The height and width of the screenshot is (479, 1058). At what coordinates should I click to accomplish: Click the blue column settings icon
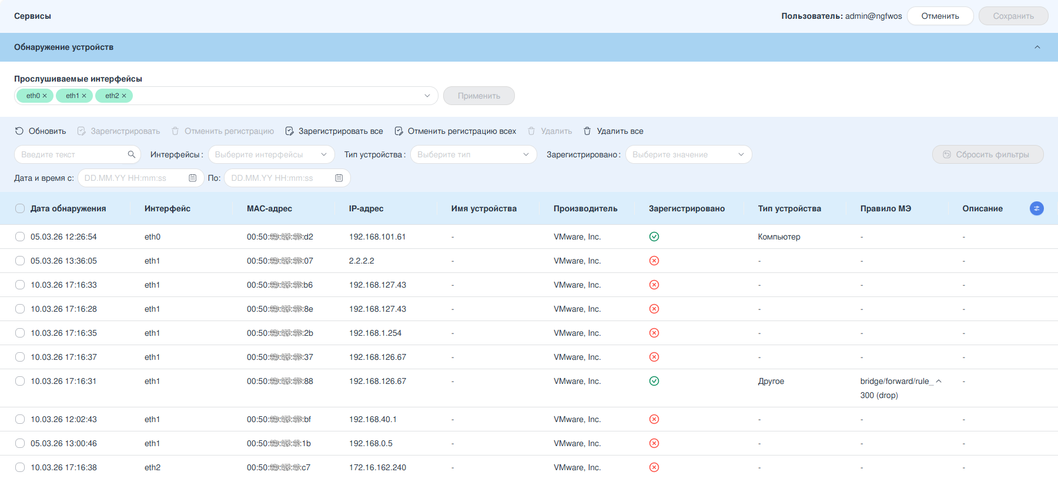point(1037,208)
